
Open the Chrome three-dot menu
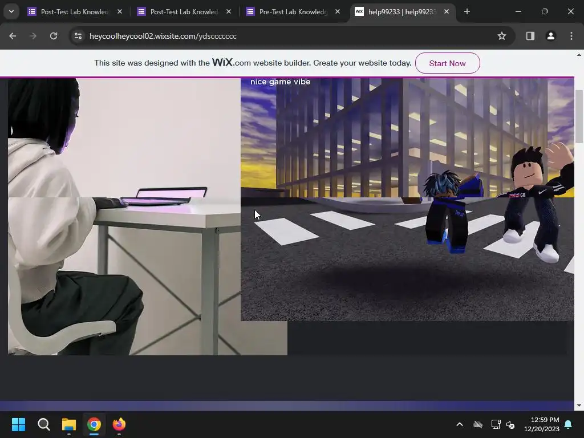[571, 36]
